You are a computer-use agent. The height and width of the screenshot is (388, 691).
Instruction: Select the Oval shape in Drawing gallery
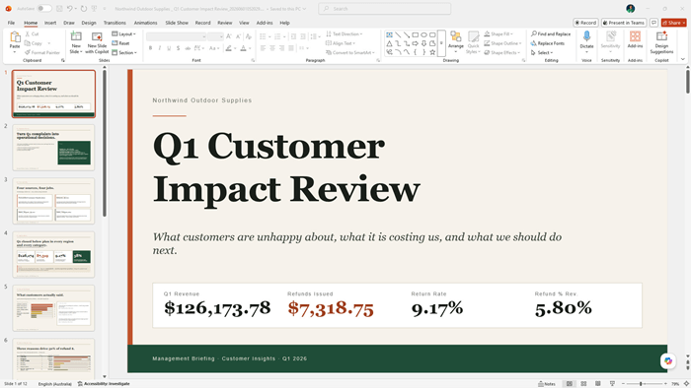coord(423,34)
